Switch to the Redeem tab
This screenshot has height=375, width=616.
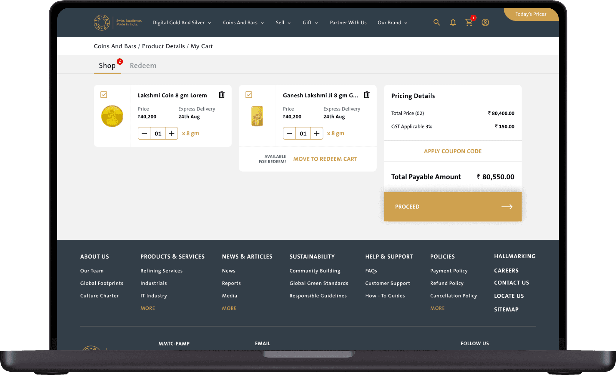pos(143,66)
